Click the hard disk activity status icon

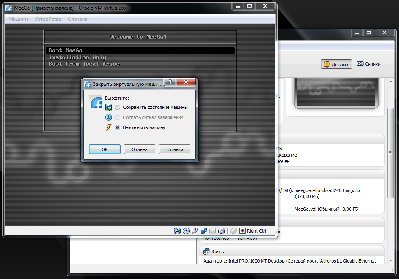tap(177, 231)
